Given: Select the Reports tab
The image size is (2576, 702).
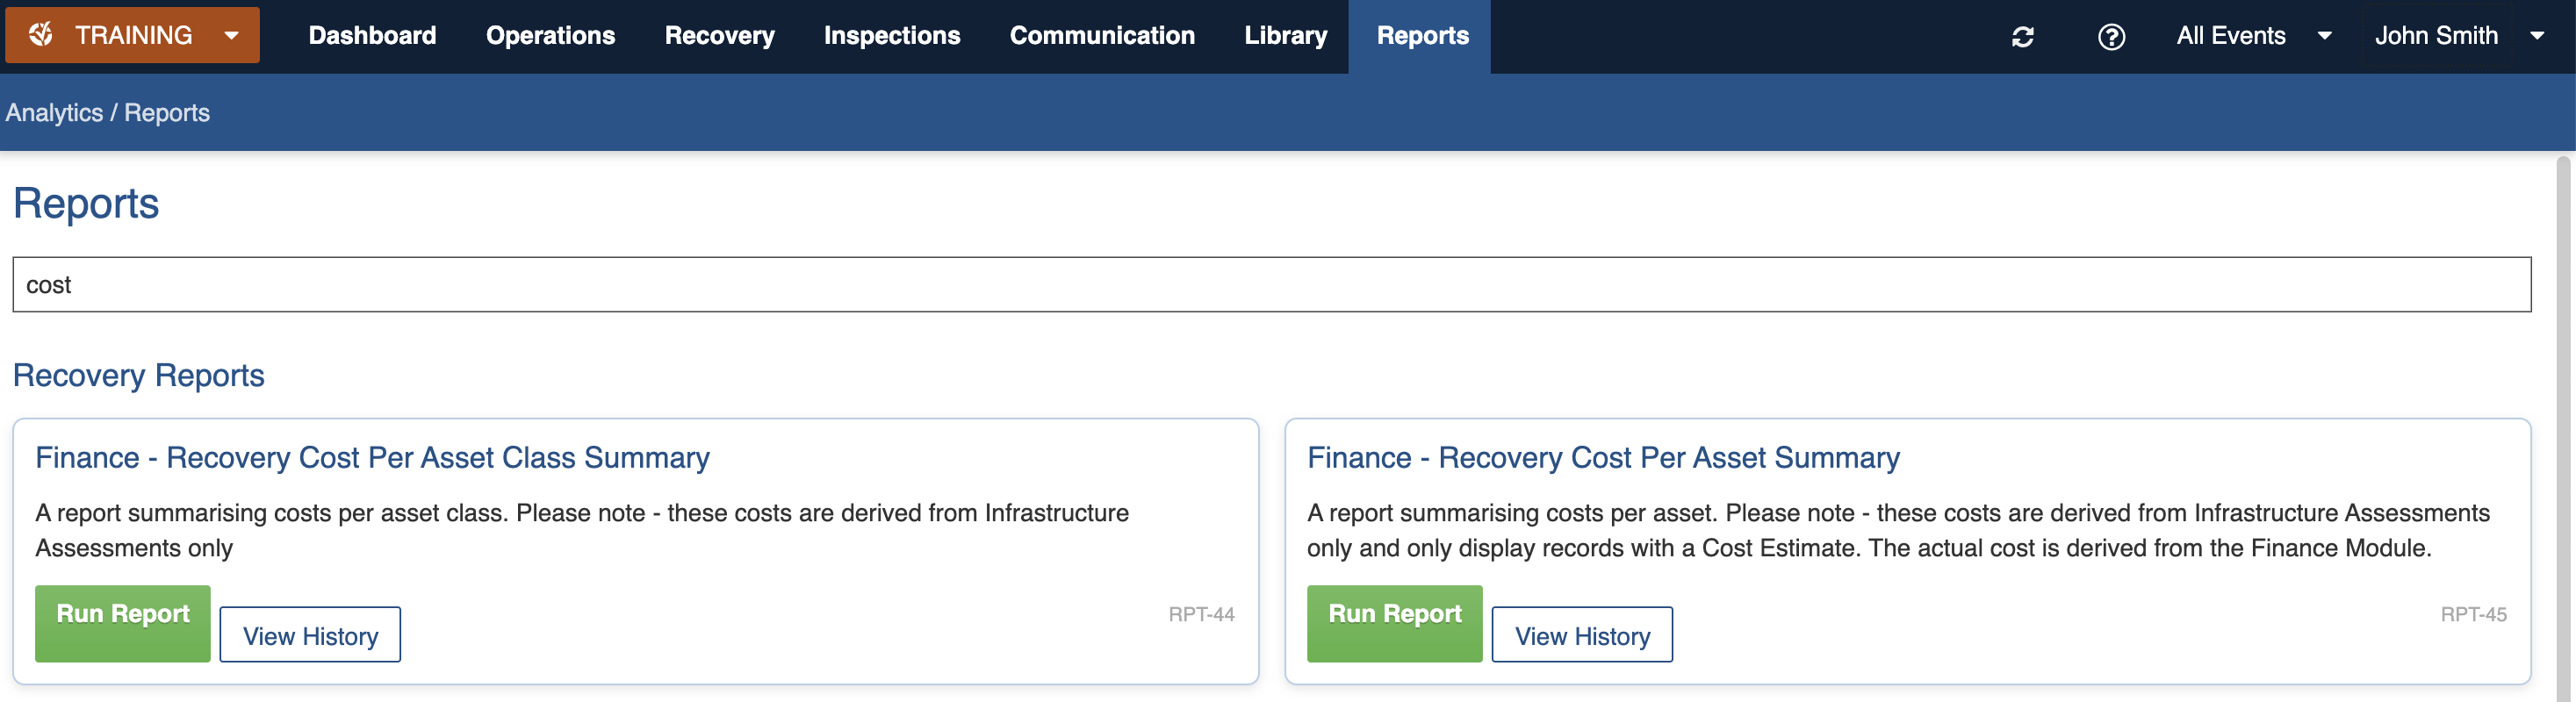Looking at the screenshot, I should point(1422,36).
